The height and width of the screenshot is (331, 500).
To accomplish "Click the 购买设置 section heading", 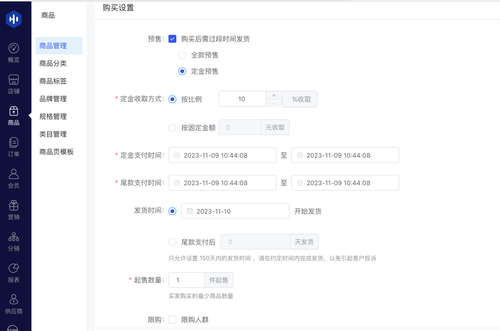I will [118, 8].
